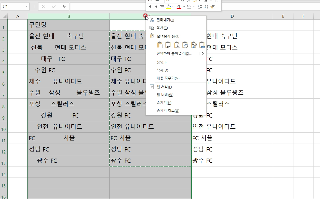Click the borders icon in mini toolbar
This screenshot has height=199, width=320.
pos(189,7)
